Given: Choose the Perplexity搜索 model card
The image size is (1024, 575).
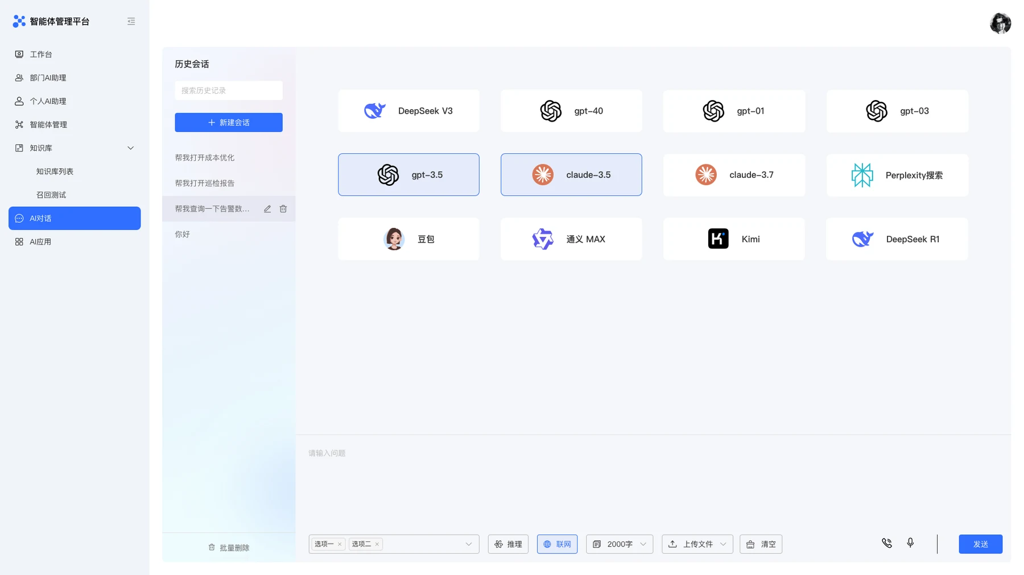Looking at the screenshot, I should point(897,175).
